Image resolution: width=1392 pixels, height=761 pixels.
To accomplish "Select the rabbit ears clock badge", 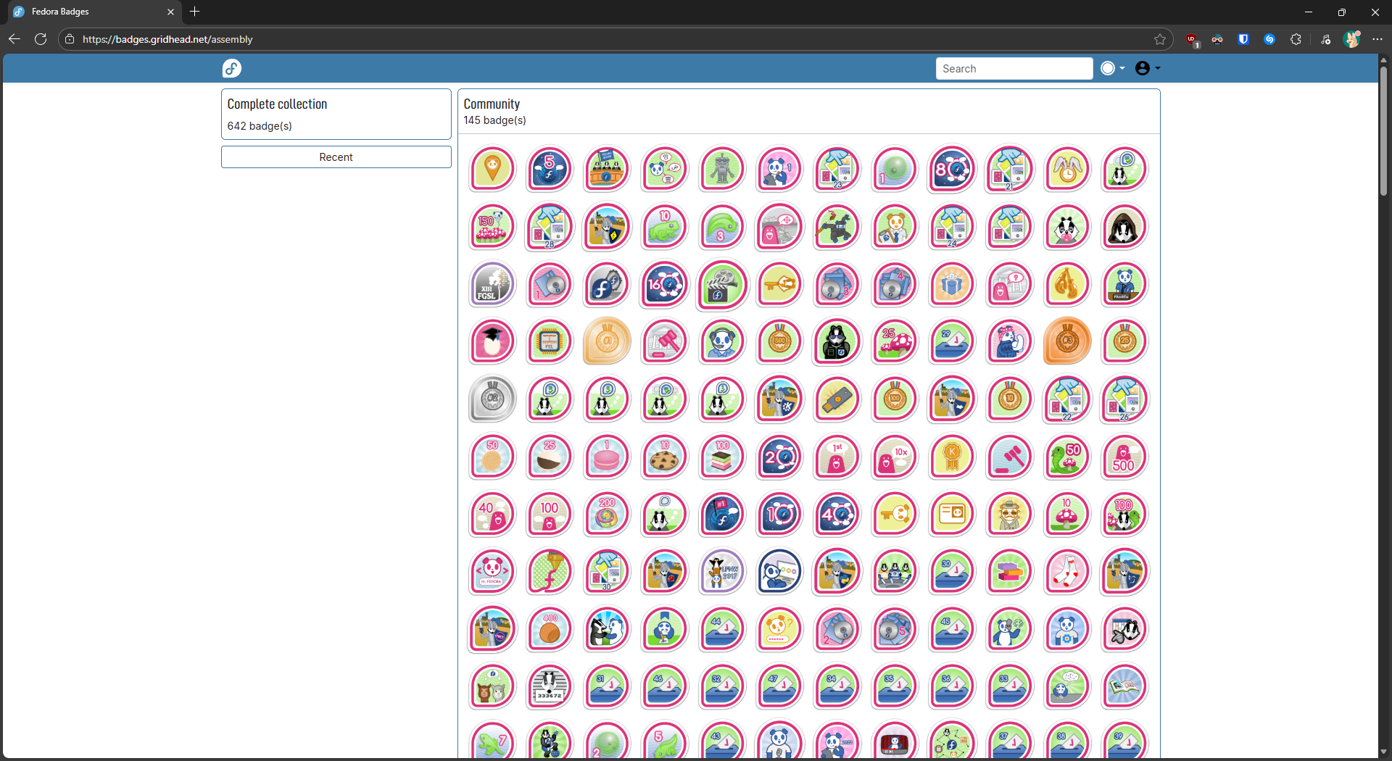I will (x=1066, y=170).
